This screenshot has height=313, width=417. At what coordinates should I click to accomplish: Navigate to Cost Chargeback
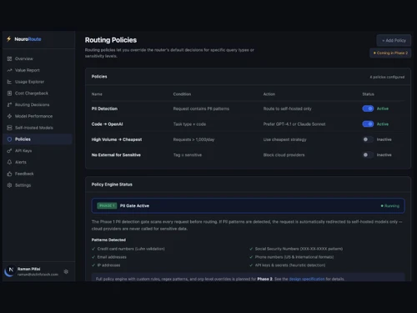point(38,93)
